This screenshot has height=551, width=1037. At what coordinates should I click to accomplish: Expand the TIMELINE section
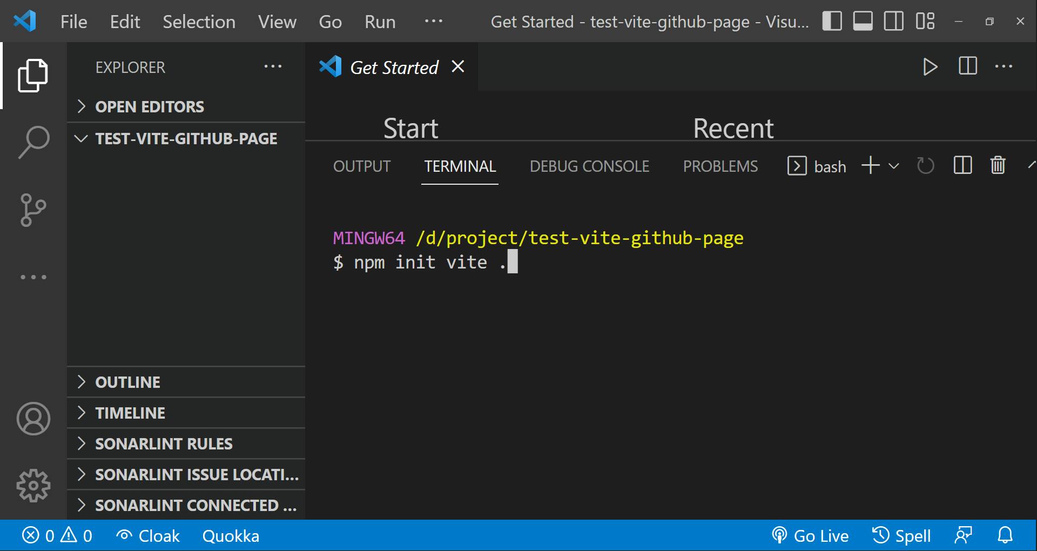(186, 413)
